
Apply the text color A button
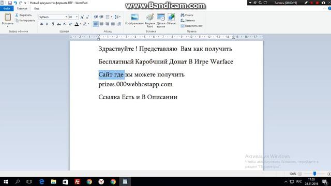coord(77,24)
